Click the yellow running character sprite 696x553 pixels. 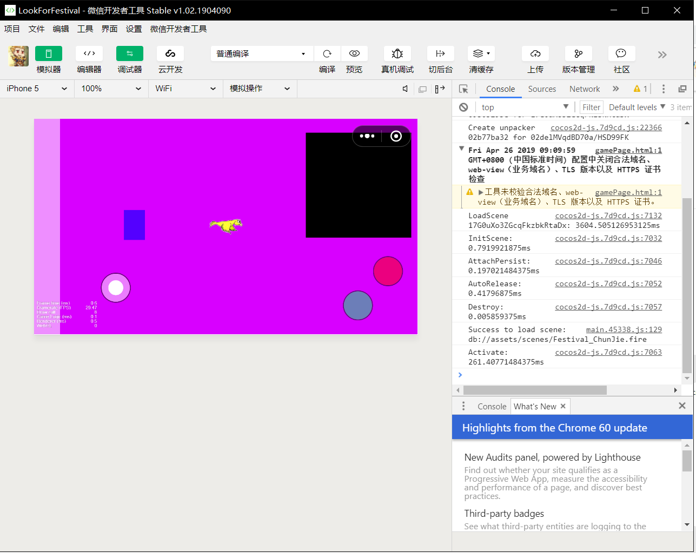[x=226, y=225]
